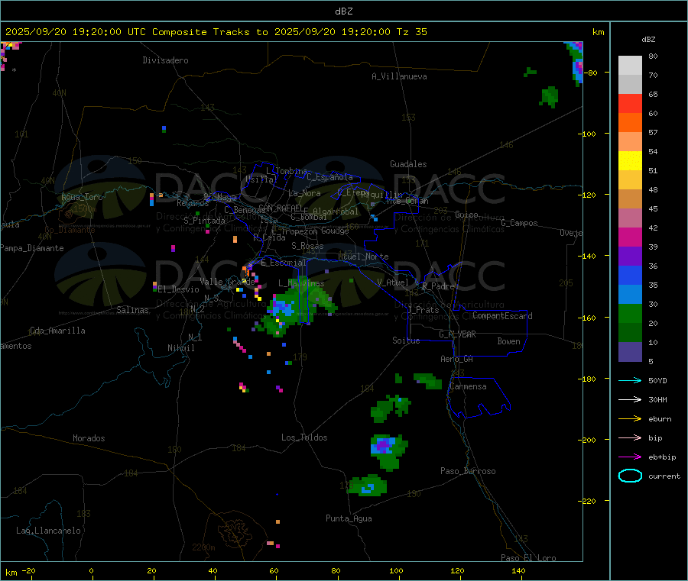This screenshot has height=581, width=688.
Task: Click the 'G_ALVEAR' map label
Action: [x=457, y=334]
